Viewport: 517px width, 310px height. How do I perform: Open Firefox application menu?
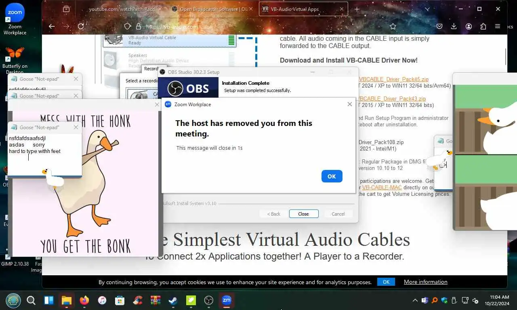click(498, 26)
